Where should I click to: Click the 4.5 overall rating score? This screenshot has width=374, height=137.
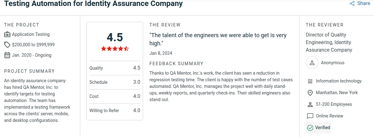[115, 37]
